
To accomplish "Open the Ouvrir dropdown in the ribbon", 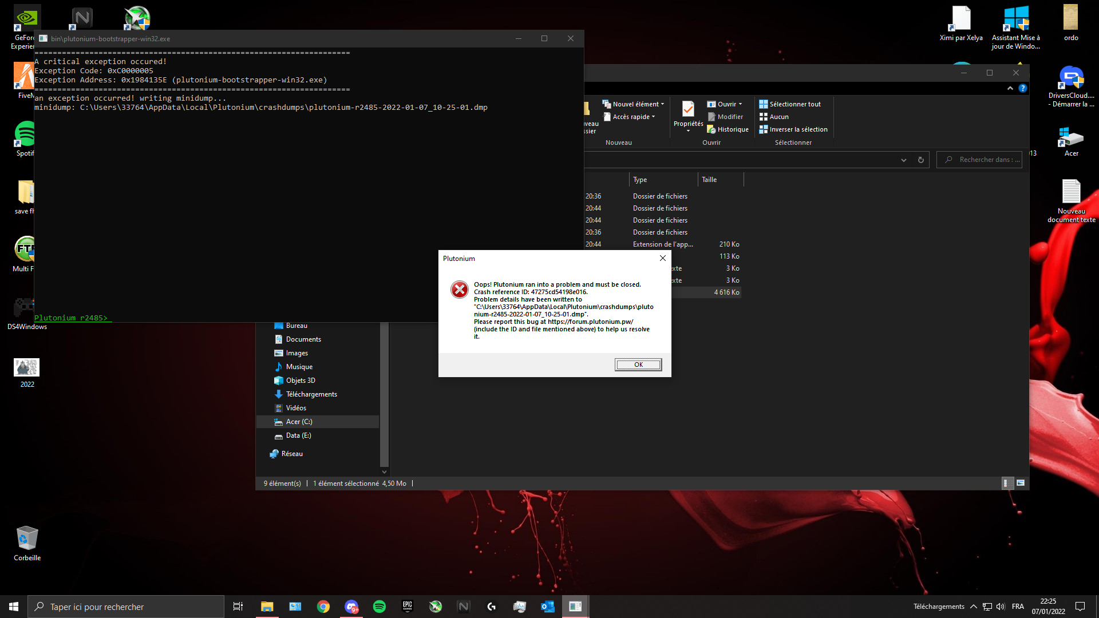I will (725, 104).
